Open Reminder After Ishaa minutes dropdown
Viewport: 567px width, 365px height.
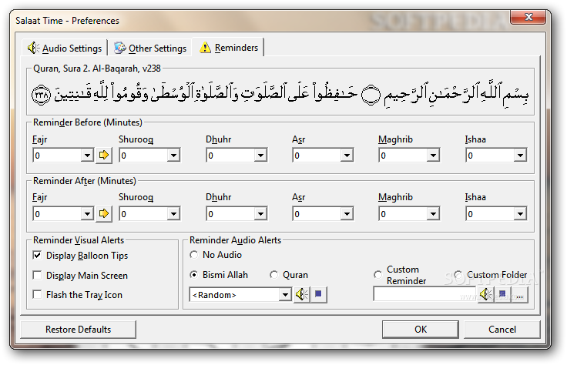coord(520,213)
